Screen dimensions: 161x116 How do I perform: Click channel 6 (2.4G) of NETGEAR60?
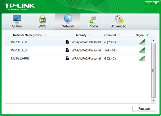coord(110,59)
